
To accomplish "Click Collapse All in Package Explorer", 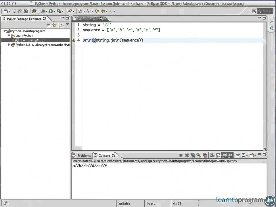I will (48, 25).
